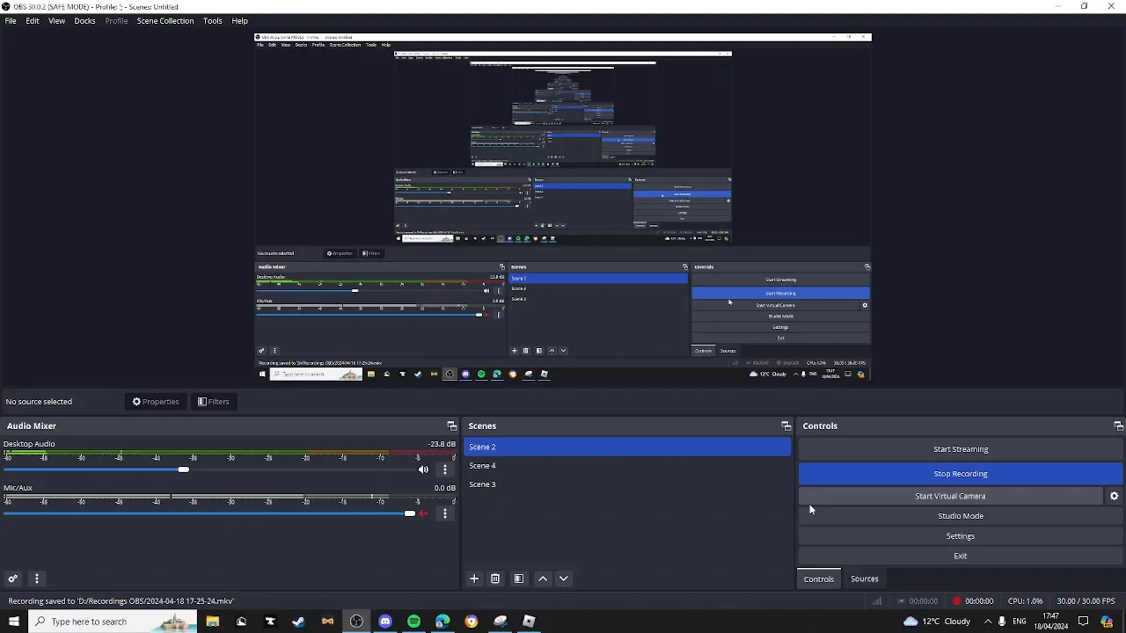This screenshot has width=1126, height=633.
Task: Click the Stop Recording button
Action: coord(960,474)
